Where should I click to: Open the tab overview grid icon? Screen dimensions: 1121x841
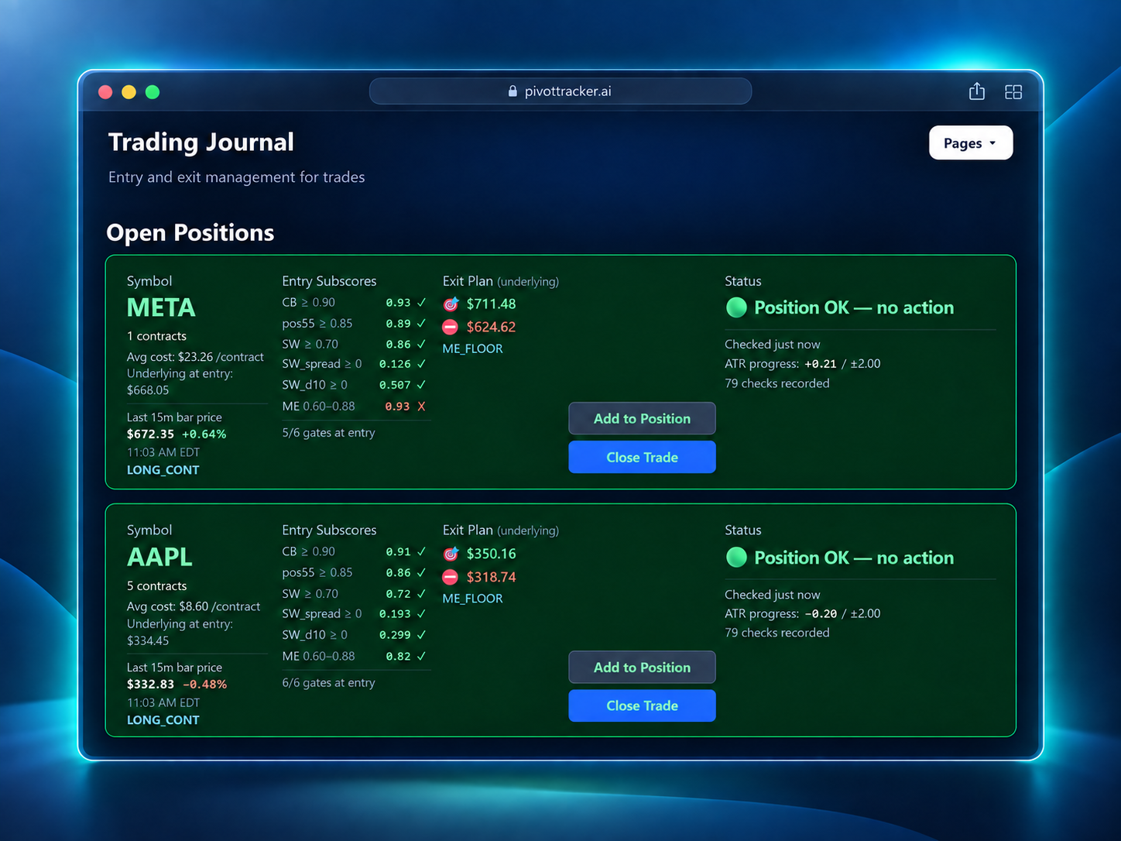point(1013,92)
